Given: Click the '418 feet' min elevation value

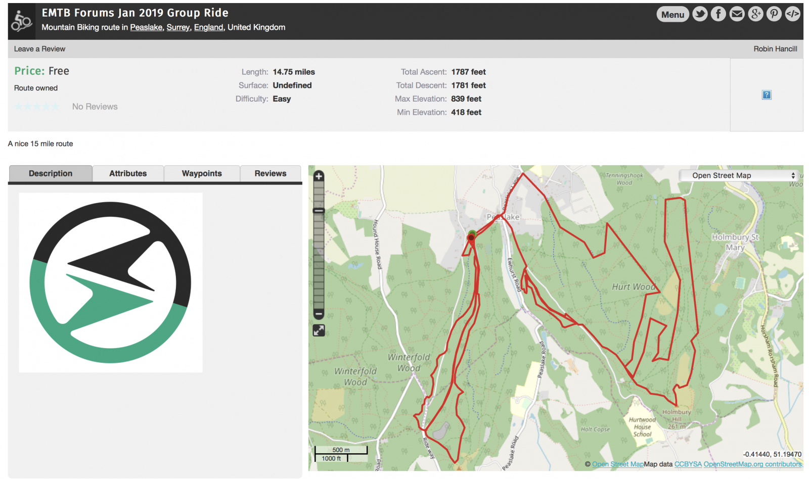Looking at the screenshot, I should [466, 112].
